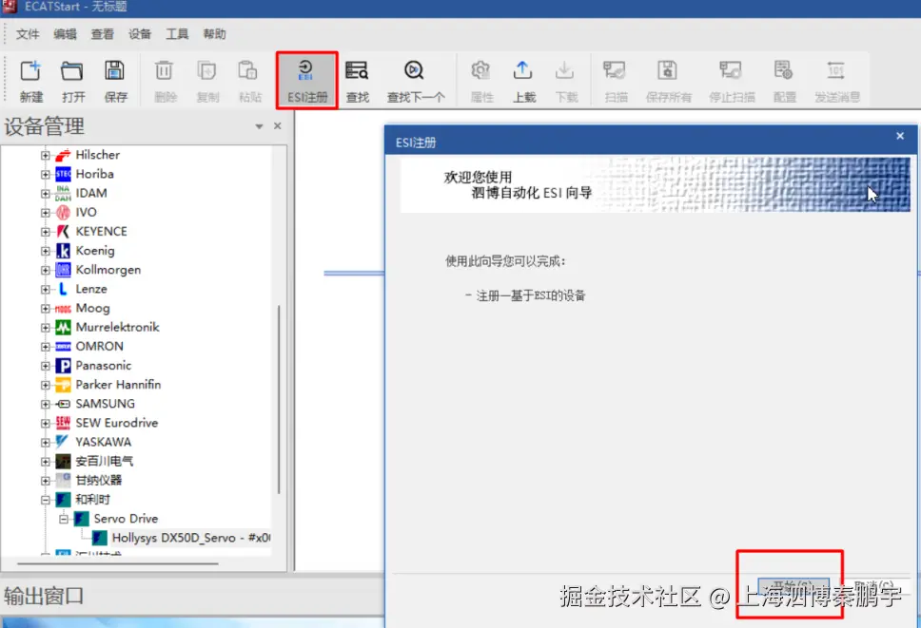This screenshot has height=628, width=921.
Task: Expand the Hilscher device node
Action: pyautogui.click(x=47, y=154)
